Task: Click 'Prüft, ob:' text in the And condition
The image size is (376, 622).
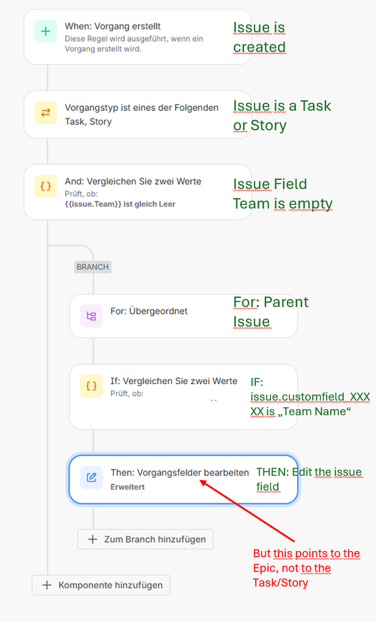Action: coord(81,194)
